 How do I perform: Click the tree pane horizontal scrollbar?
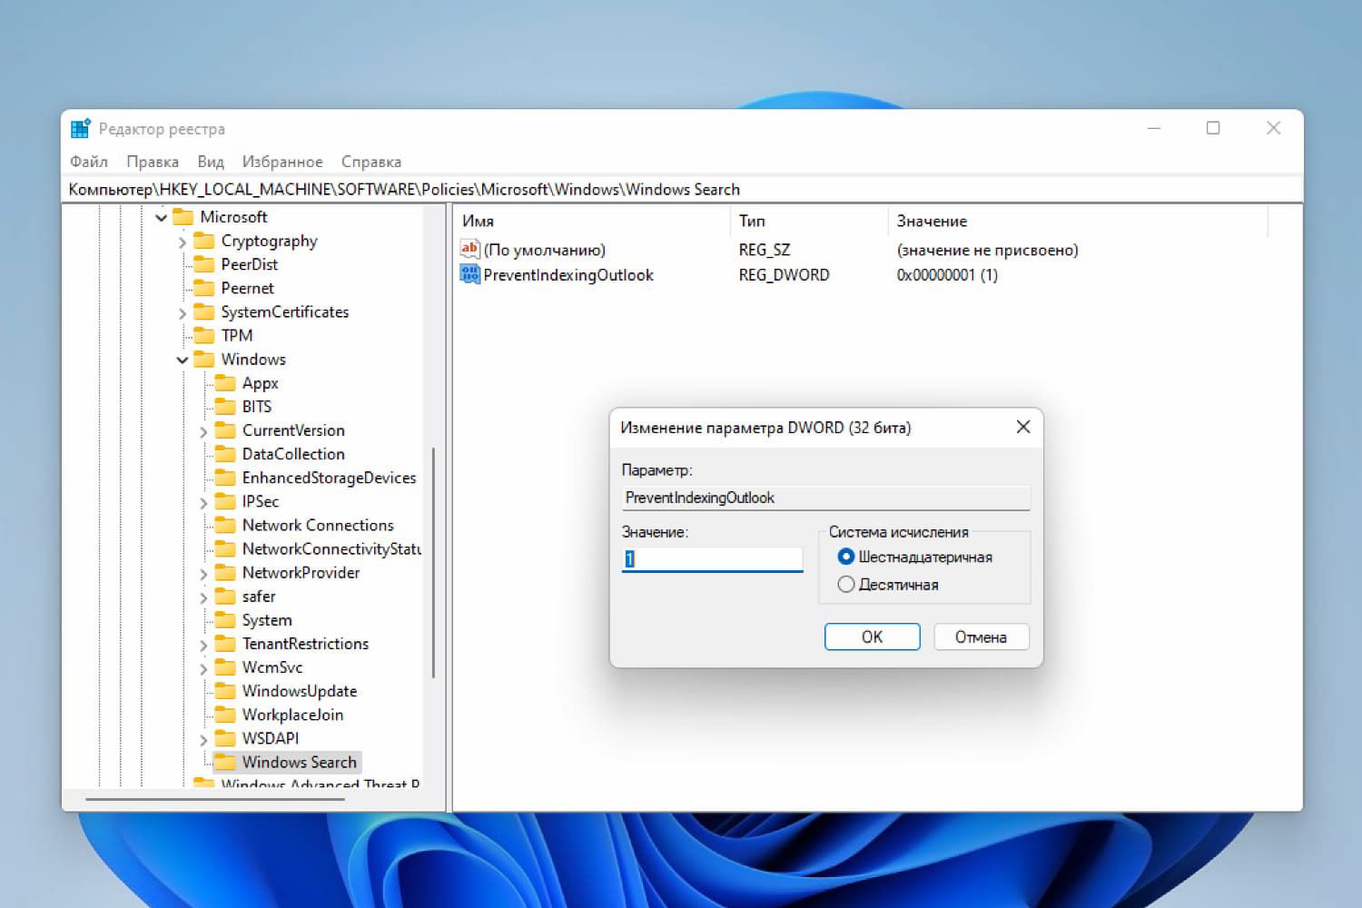tap(215, 799)
